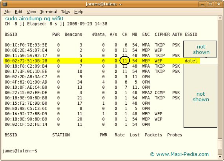
Task: Open the Tabs menu
Action: click(x=66, y=12)
